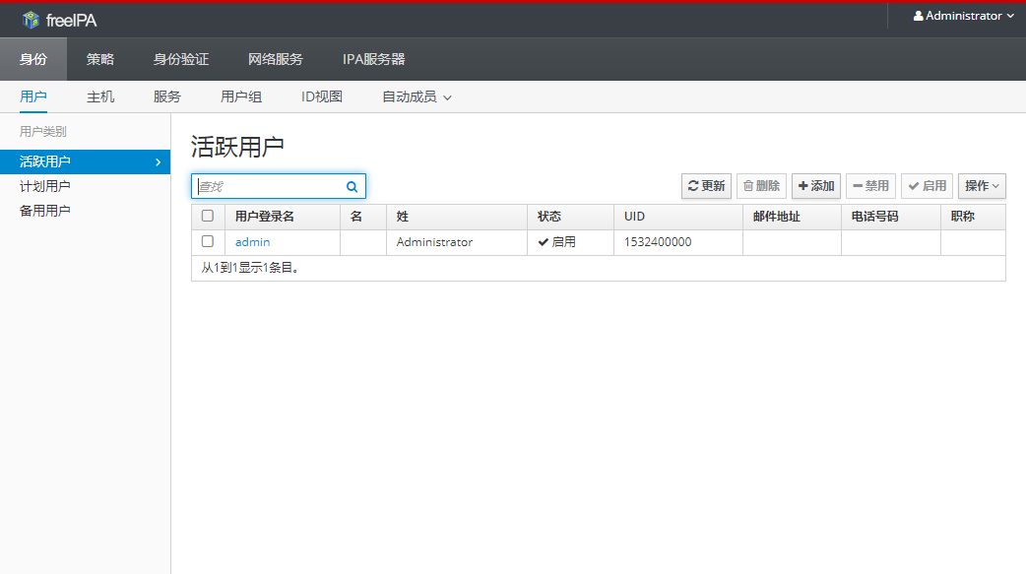Open the 身份验证 main tab
The image size is (1026, 574).
coord(181,59)
